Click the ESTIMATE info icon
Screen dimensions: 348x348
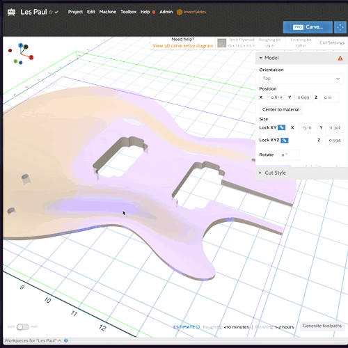pos(198,327)
